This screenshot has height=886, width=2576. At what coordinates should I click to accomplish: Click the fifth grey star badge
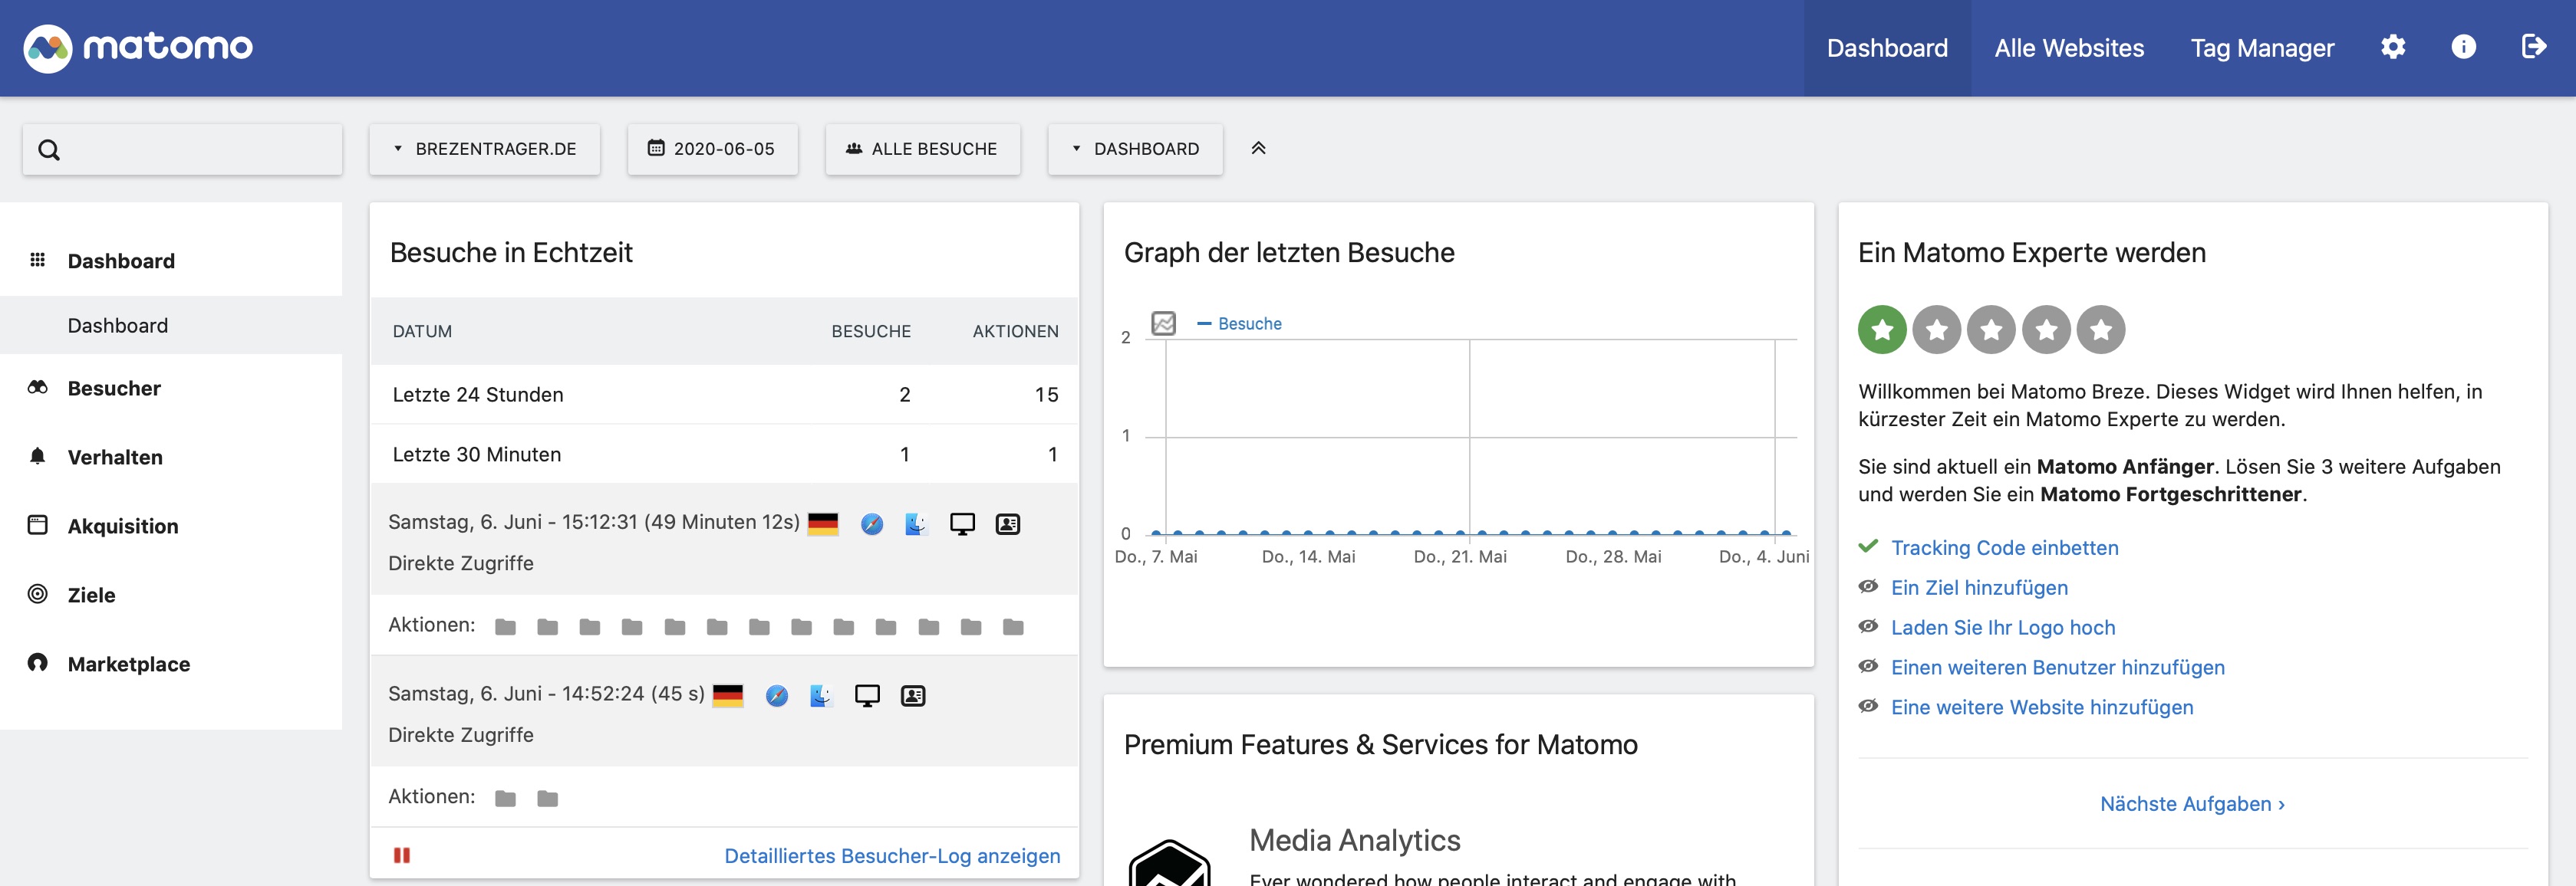tap(2101, 330)
